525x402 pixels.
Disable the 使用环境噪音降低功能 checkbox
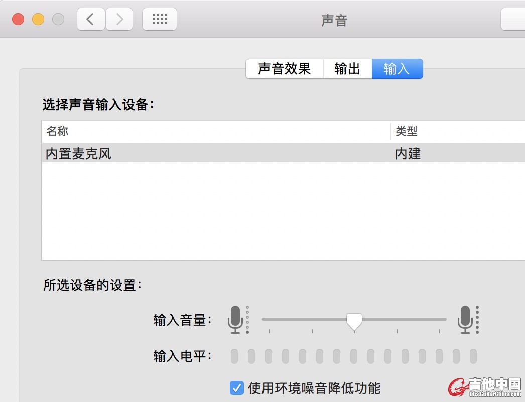tap(236, 387)
